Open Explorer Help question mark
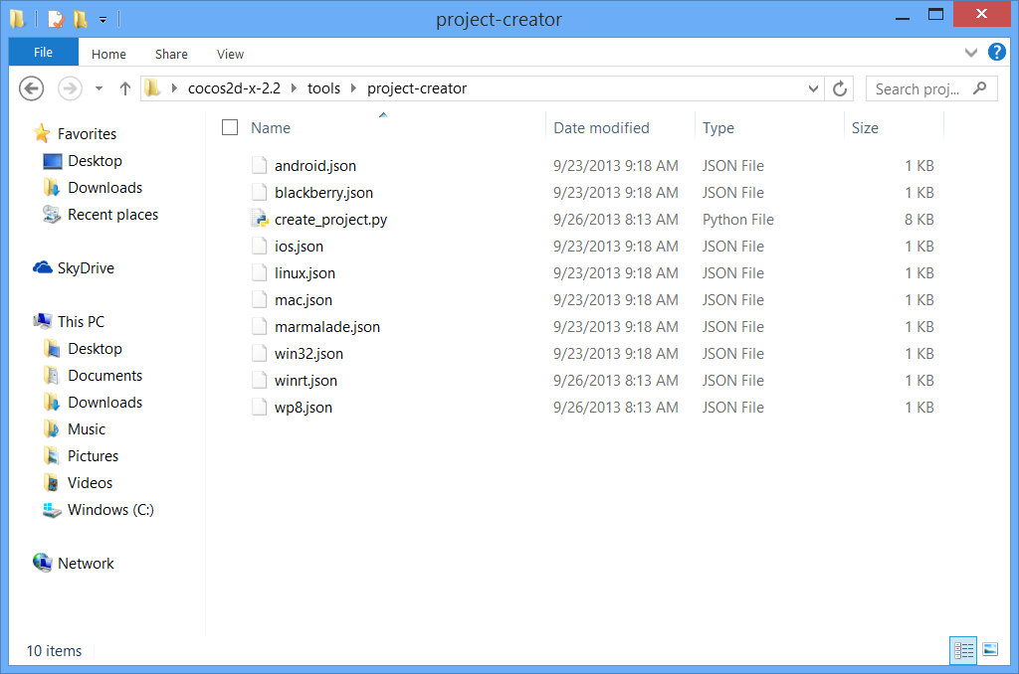Image resolution: width=1019 pixels, height=674 pixels. [997, 52]
